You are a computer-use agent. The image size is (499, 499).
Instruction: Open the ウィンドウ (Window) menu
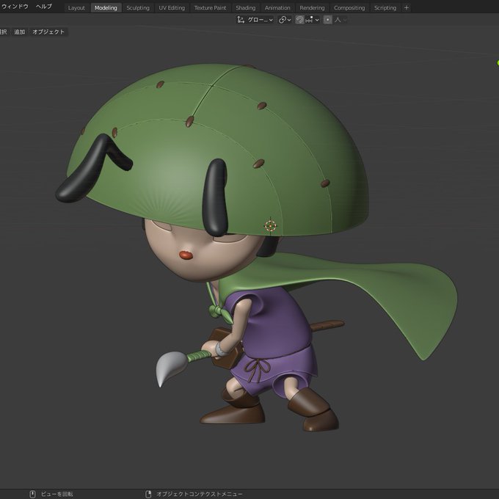pyautogui.click(x=15, y=7)
